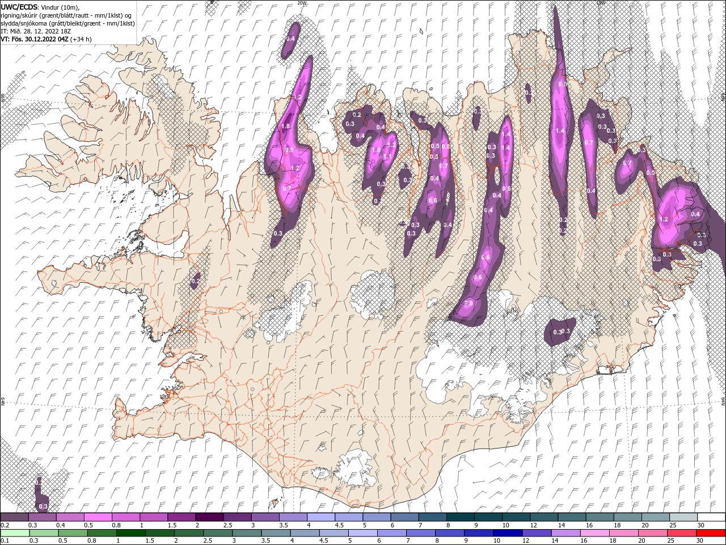726x545 pixels.
Task: Click the 'UWC/ECDS: Vindur (10m)' title line
Action: [x=40, y=7]
